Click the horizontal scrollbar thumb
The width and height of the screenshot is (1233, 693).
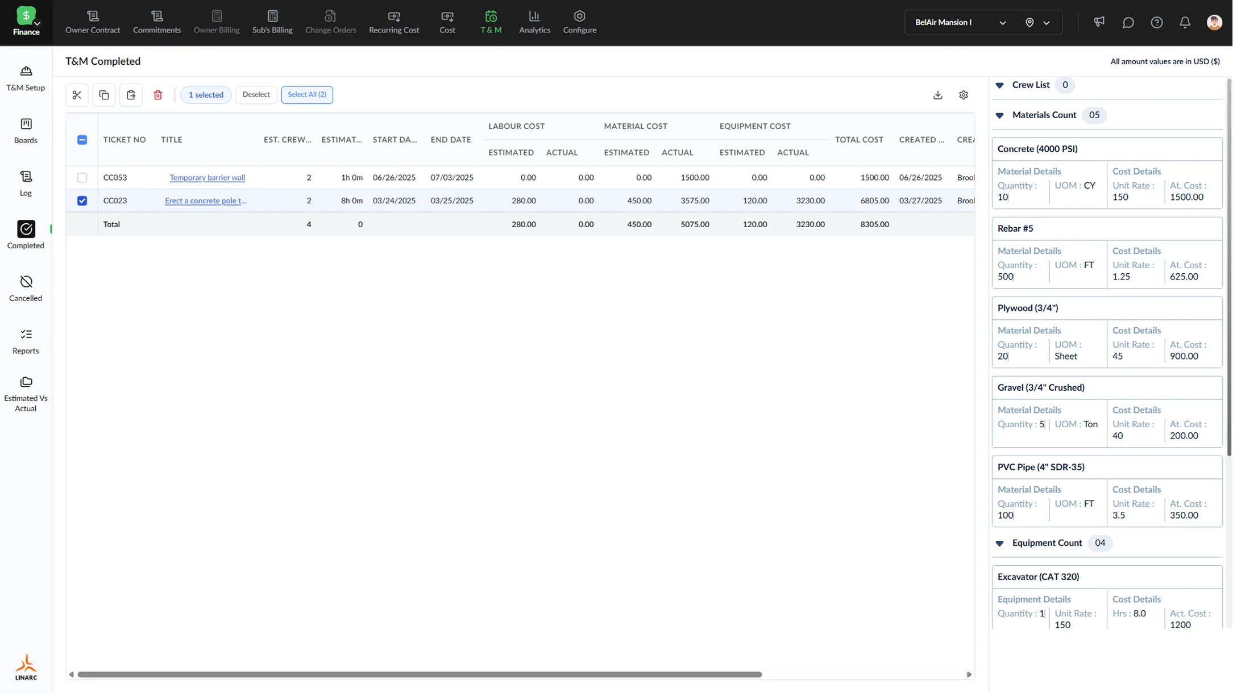tap(420, 675)
